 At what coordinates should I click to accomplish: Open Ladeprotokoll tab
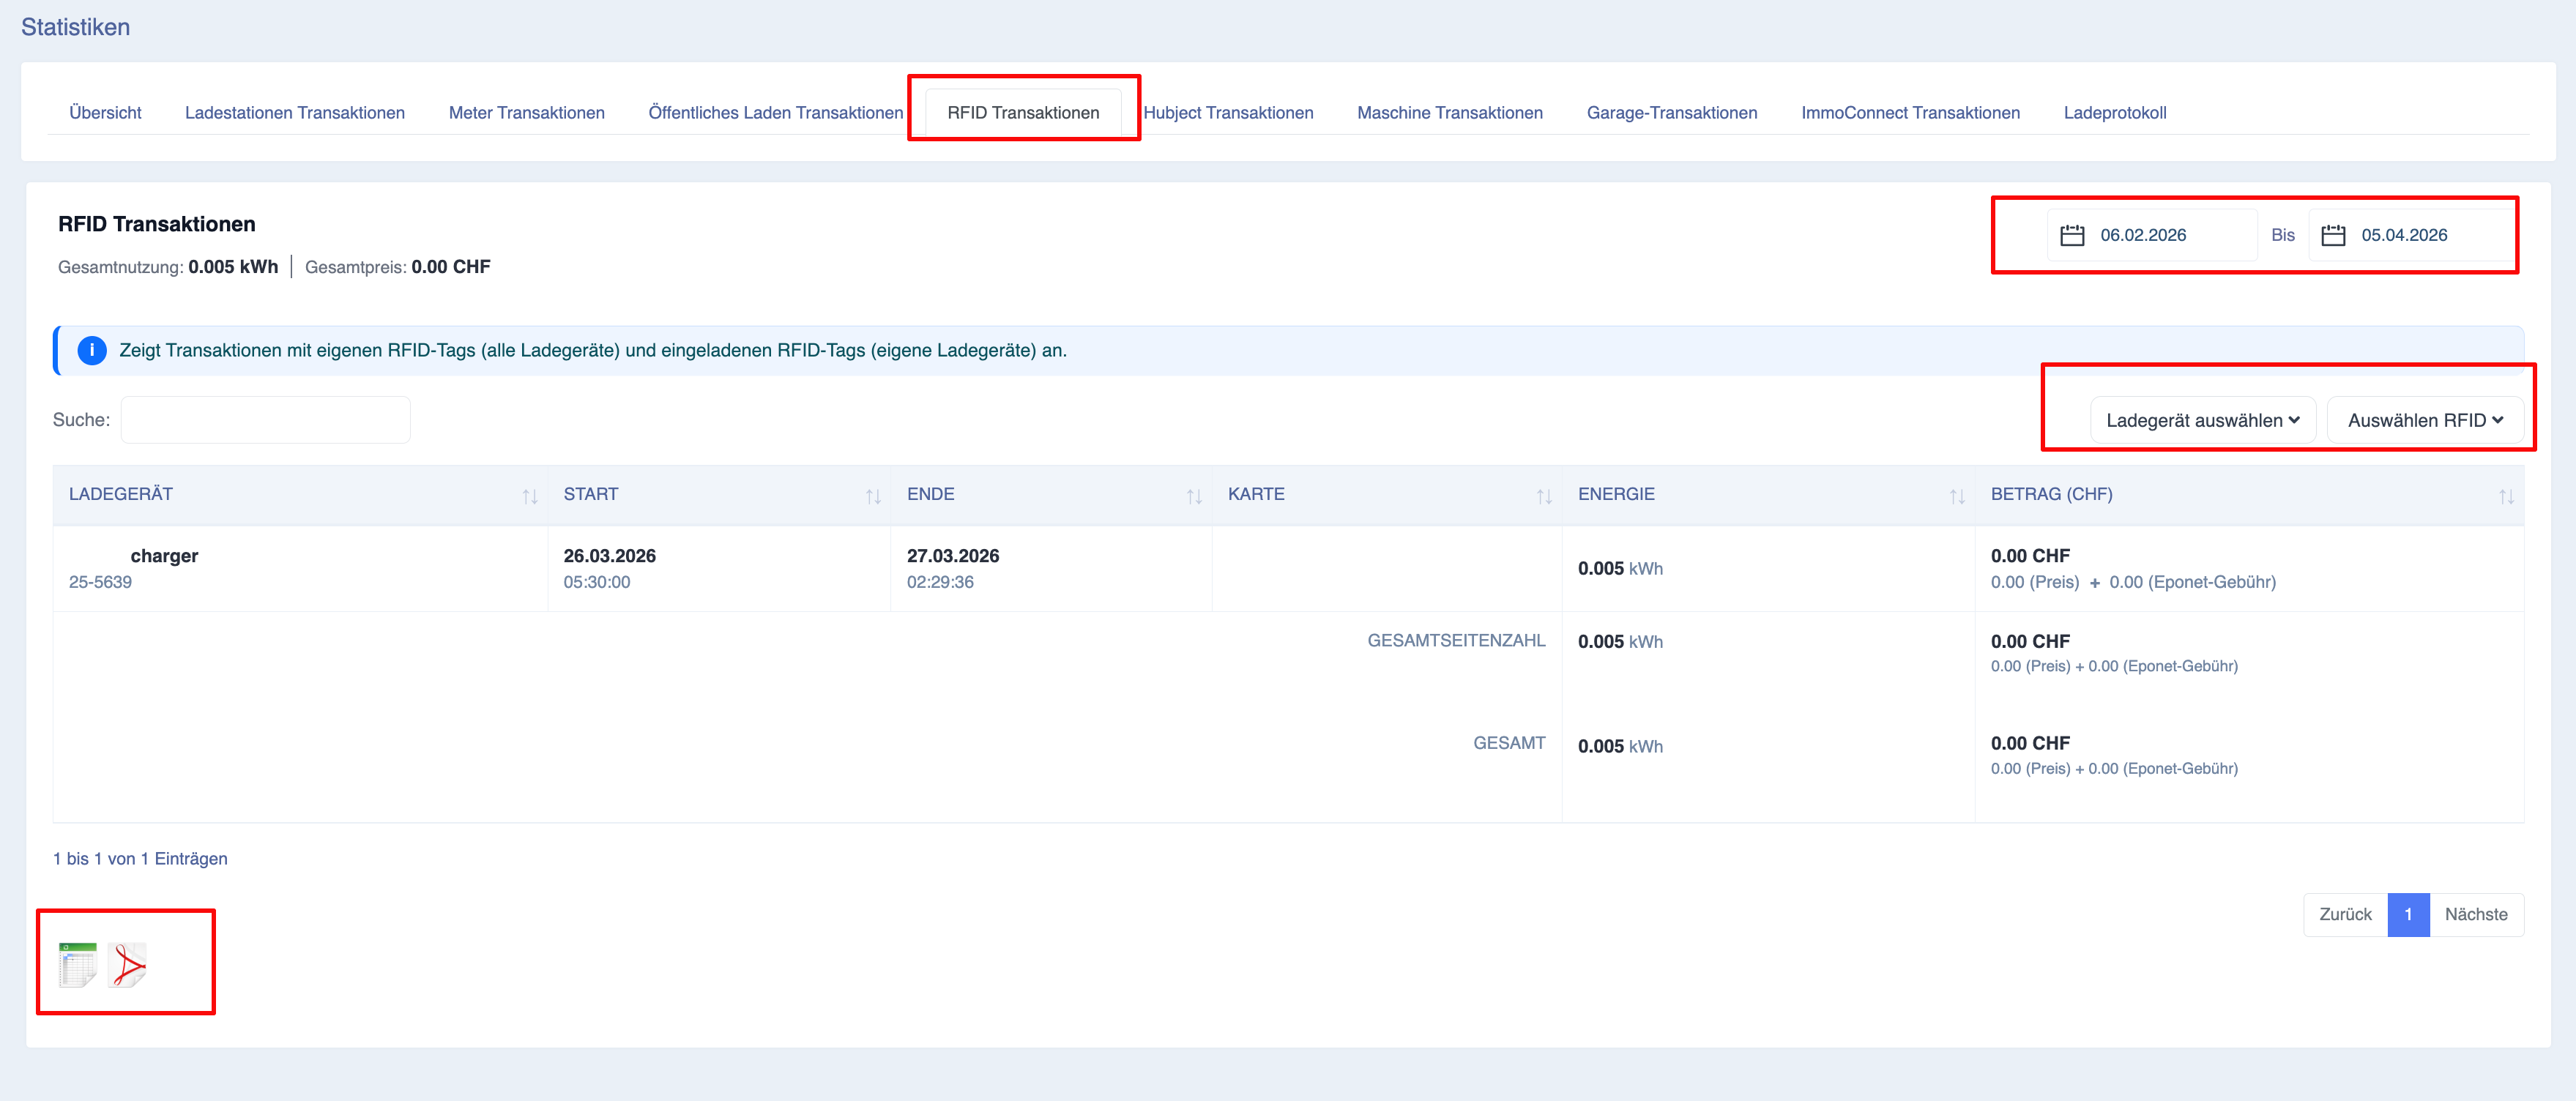point(2115,112)
